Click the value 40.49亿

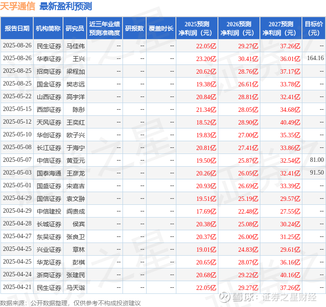pos(290,122)
